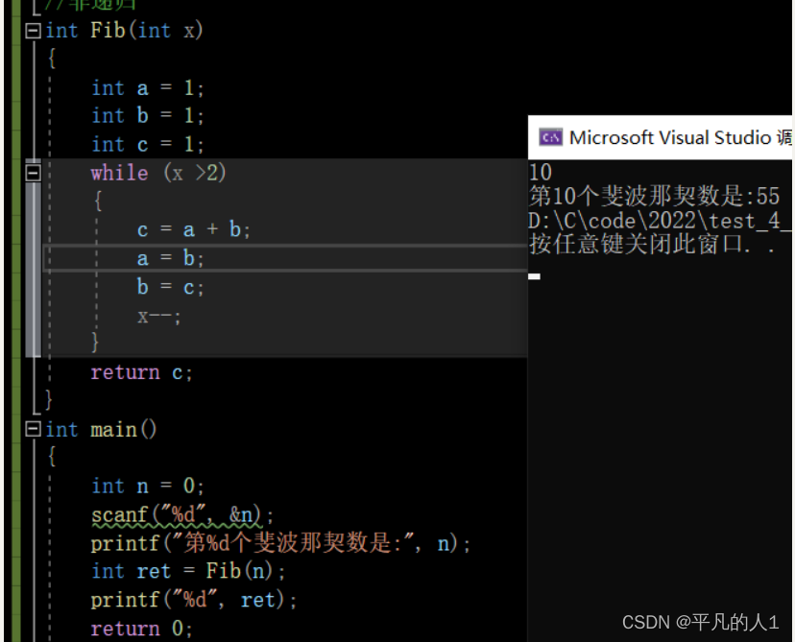Click the line 'int Fib(int x)'
795x642 pixels.
pos(124,31)
